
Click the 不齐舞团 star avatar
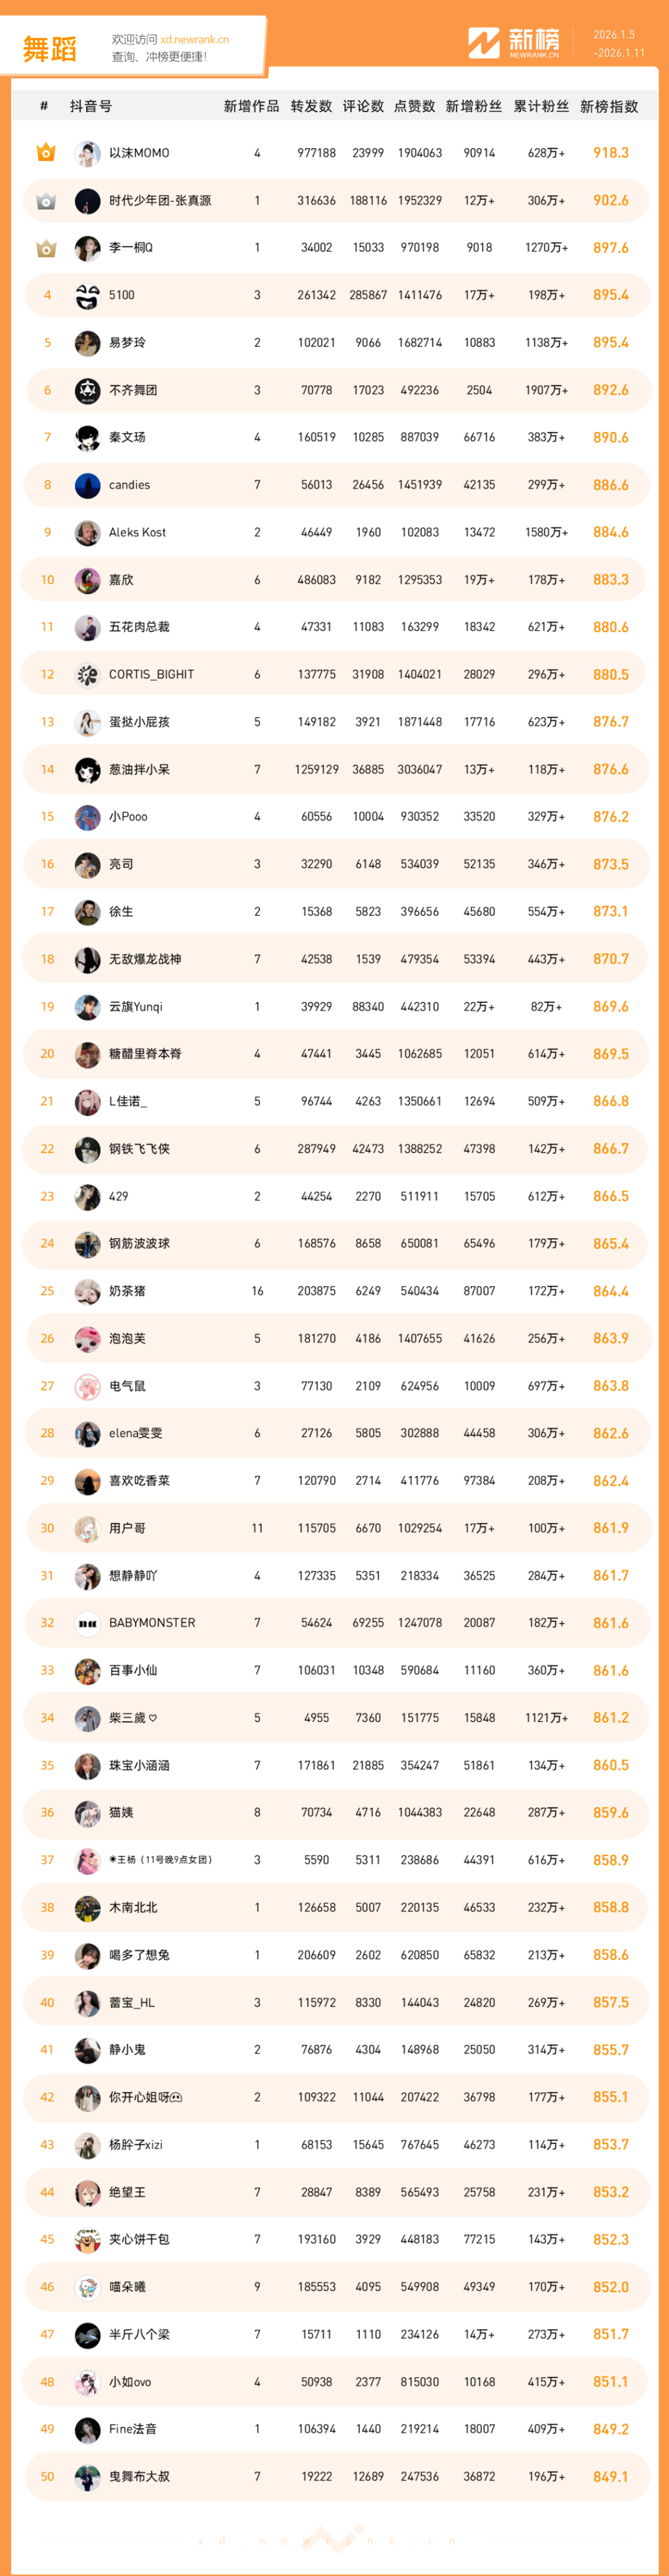[88, 390]
